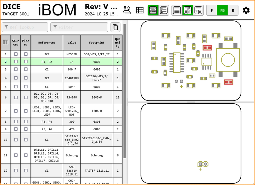This screenshot has height=185, width=255.
Task: Sort the table by the Value column header
Action: (x=71, y=42)
